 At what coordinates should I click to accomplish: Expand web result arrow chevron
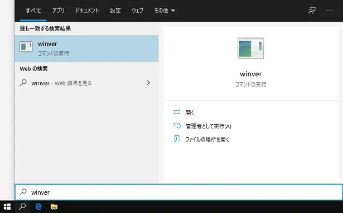(148, 83)
